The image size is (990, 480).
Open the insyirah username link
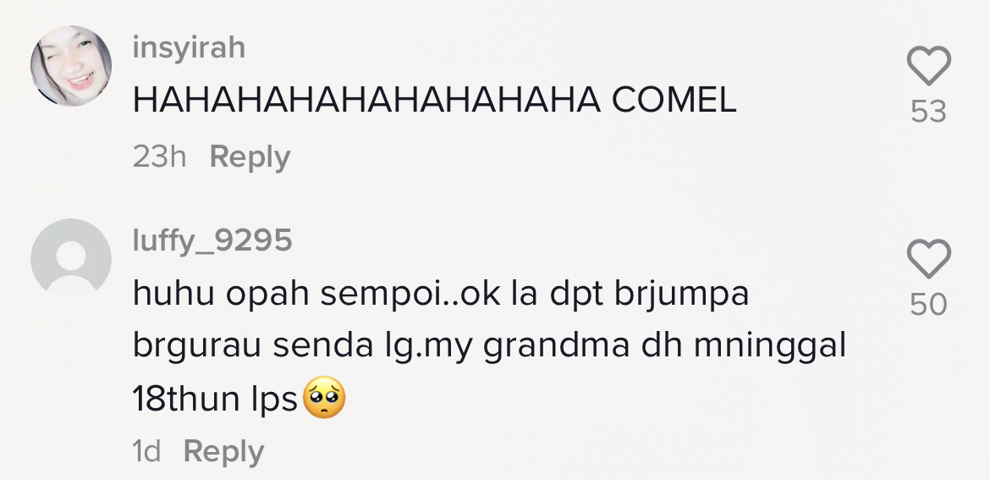coord(189,48)
